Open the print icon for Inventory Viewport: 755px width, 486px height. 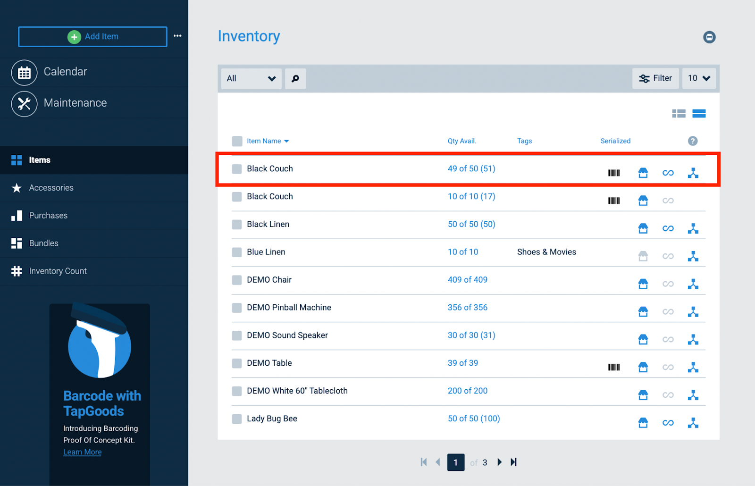point(710,37)
